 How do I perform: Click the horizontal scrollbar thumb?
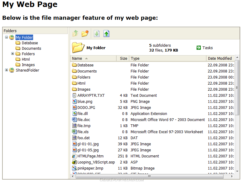pyautogui.click(x=149, y=176)
